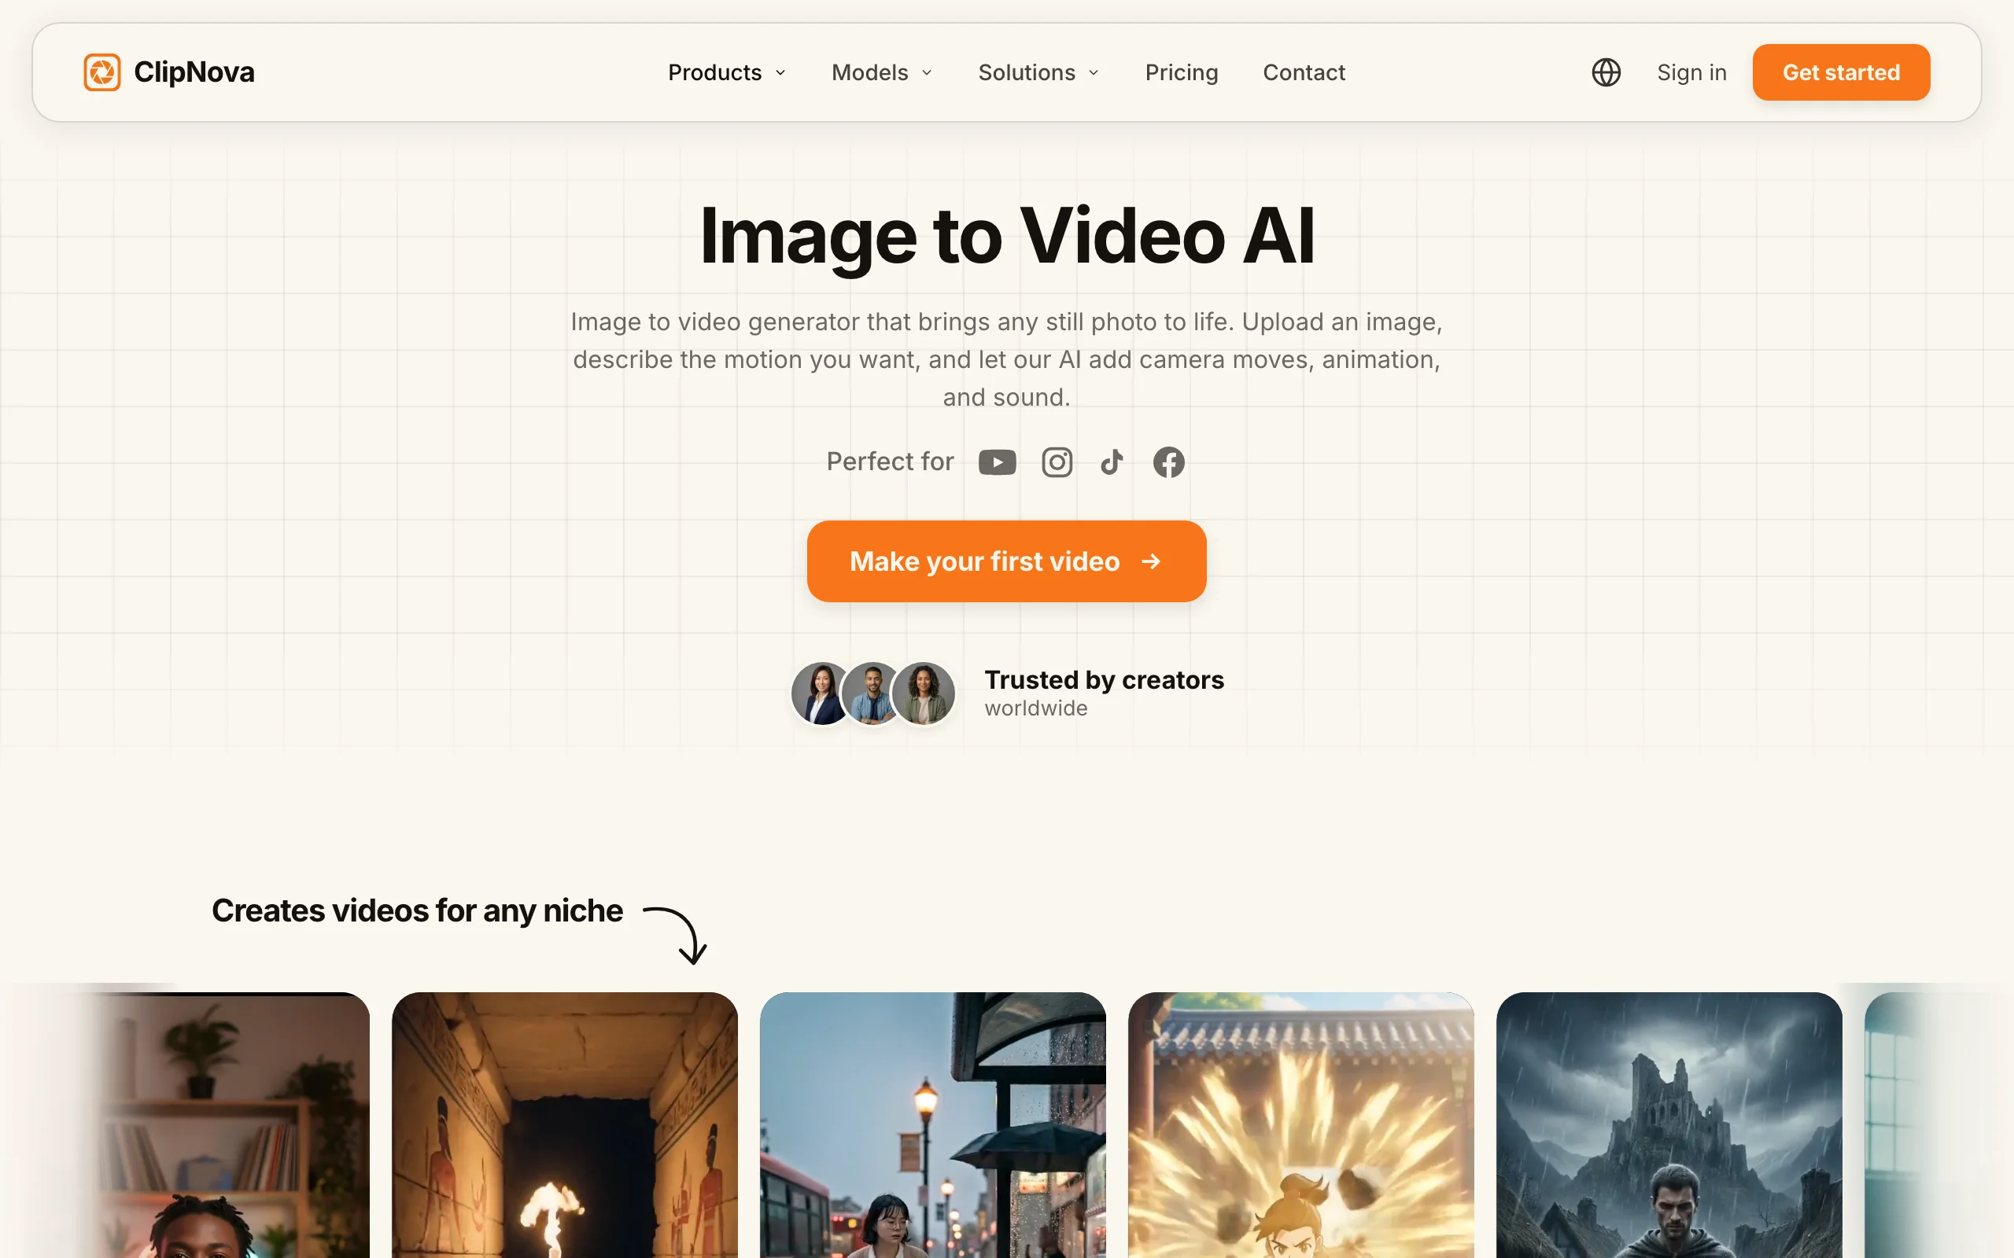
Task: Click the Image to Video AI heading
Action: click(x=1007, y=237)
